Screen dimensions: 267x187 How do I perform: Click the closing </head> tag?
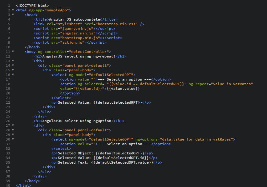point(32,47)
